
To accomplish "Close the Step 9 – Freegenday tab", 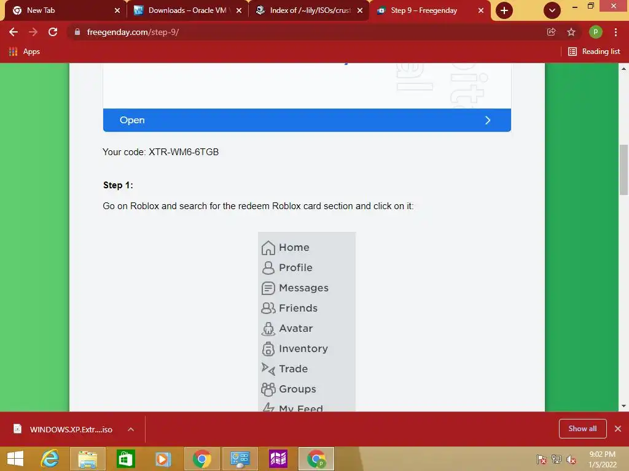I will click(481, 10).
